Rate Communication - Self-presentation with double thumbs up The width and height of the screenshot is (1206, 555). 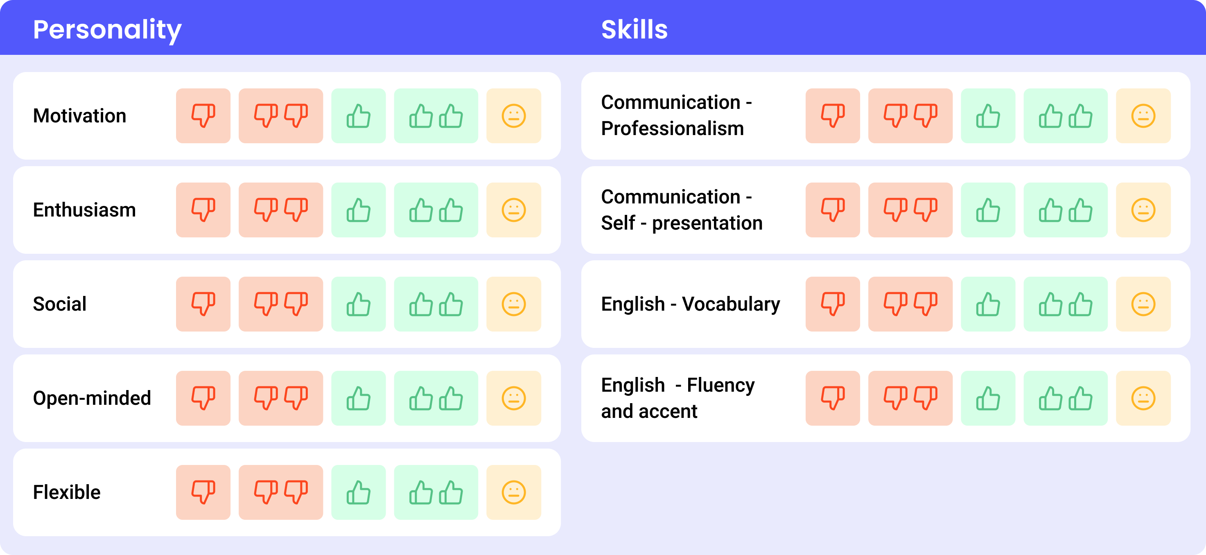[1066, 210]
